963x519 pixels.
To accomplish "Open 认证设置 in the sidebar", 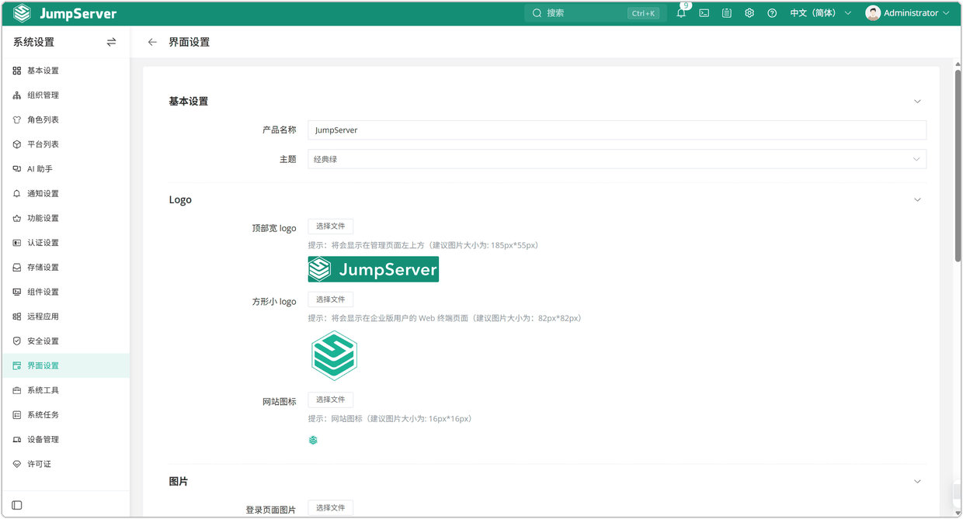I will pos(65,243).
